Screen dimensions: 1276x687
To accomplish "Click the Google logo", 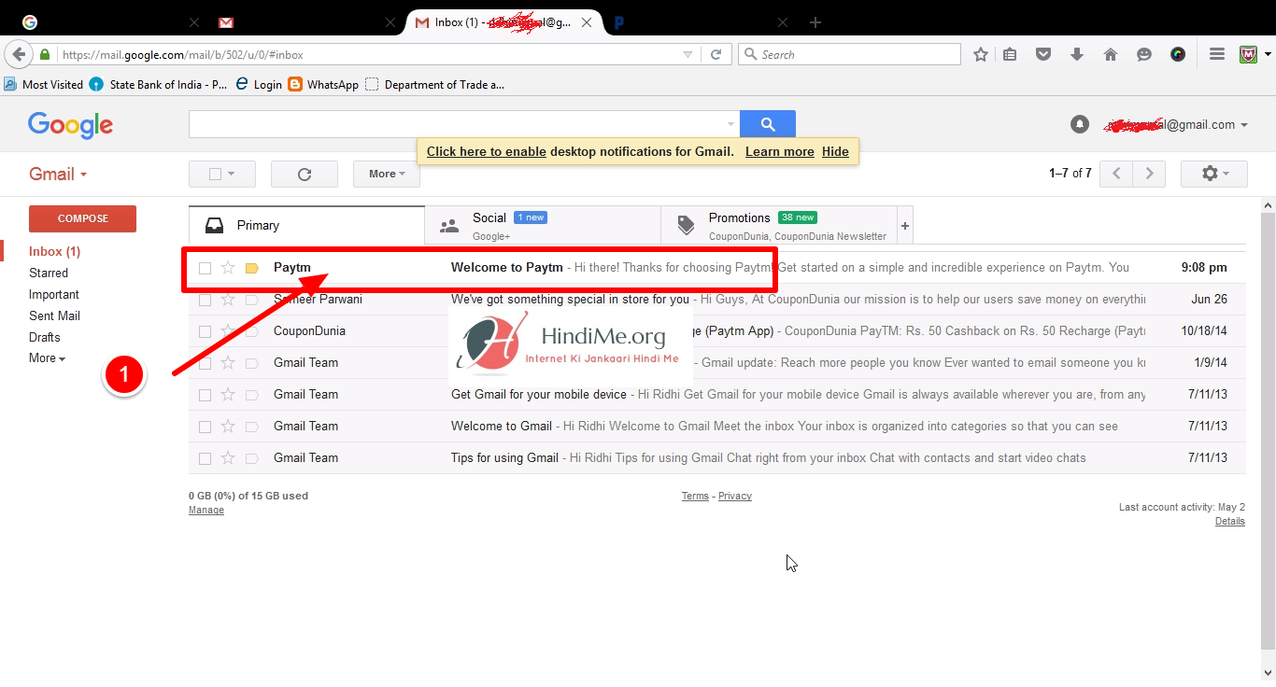I will [x=70, y=125].
